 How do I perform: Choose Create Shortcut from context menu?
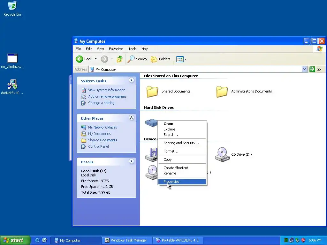[182, 168]
